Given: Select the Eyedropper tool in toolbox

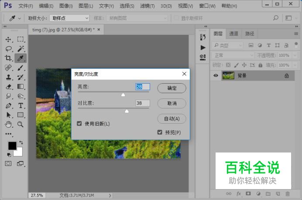Looking at the screenshot, I should point(21,58).
